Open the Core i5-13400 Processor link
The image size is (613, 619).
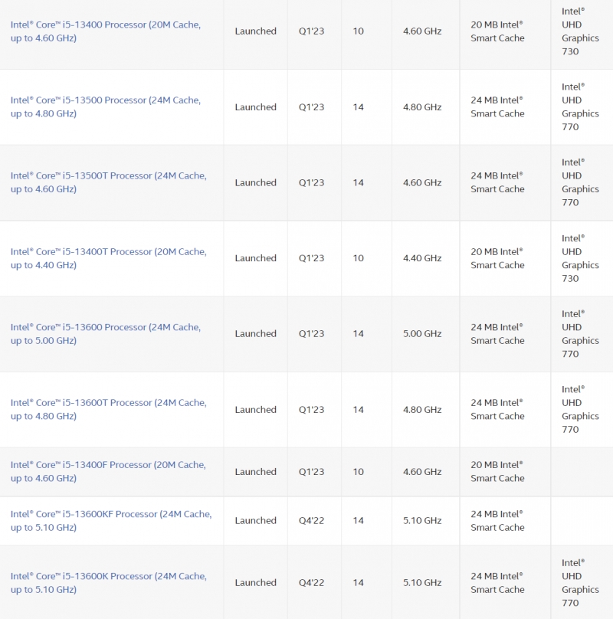106,31
